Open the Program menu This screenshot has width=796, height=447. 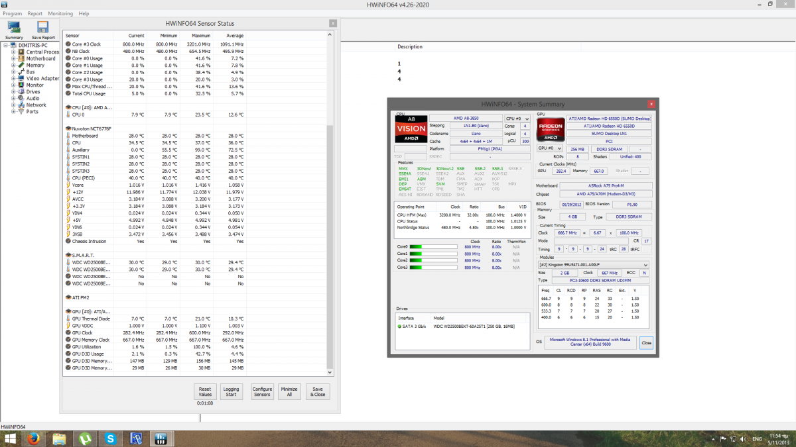click(12, 13)
